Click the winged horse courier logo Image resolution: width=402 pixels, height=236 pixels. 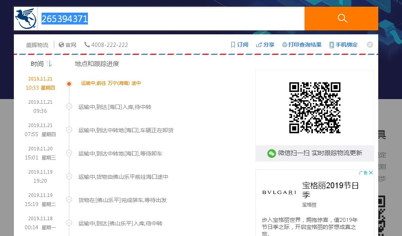click(26, 19)
